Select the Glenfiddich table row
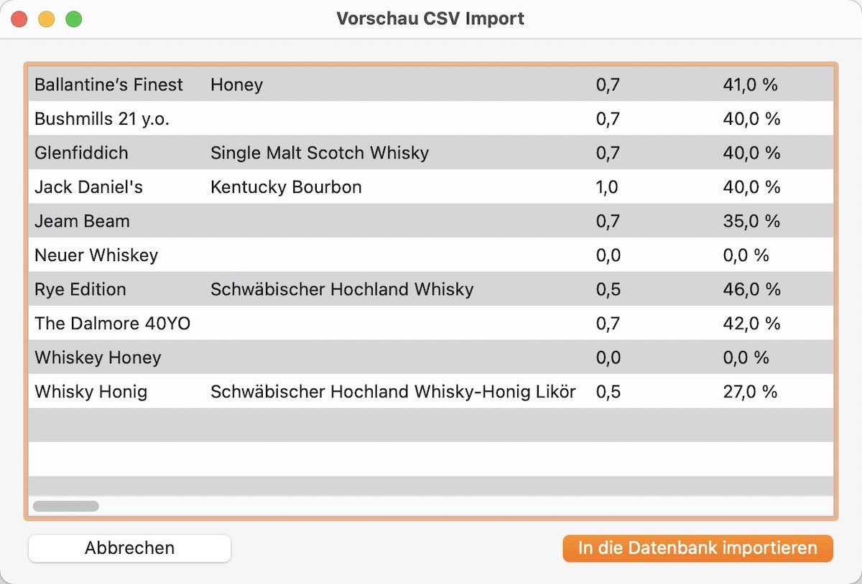 point(431,153)
